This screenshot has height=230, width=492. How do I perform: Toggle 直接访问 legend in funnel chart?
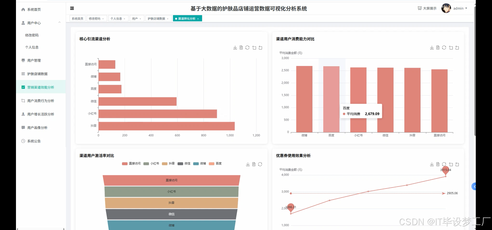pyautogui.click(x=131, y=164)
